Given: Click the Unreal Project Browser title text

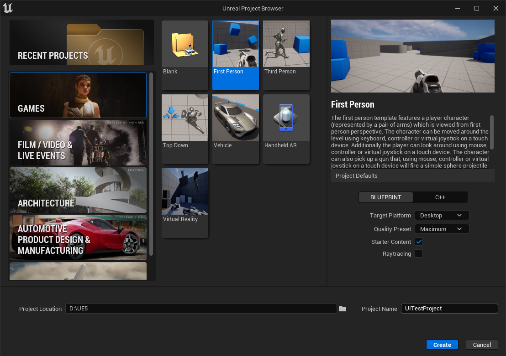Looking at the screenshot, I should click(x=253, y=8).
